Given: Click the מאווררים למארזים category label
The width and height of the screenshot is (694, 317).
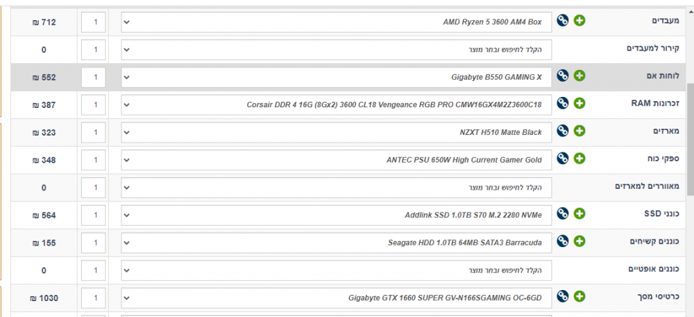Looking at the screenshot, I should point(647,186).
